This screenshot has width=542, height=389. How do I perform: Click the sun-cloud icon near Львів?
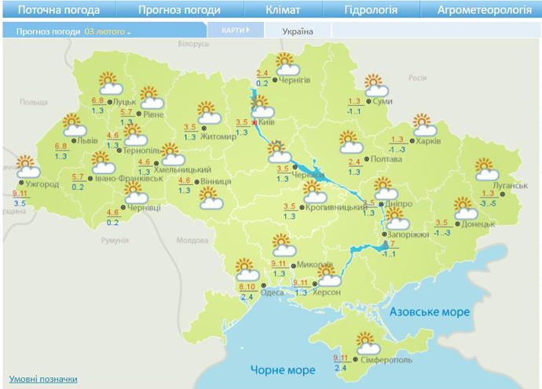(75, 125)
